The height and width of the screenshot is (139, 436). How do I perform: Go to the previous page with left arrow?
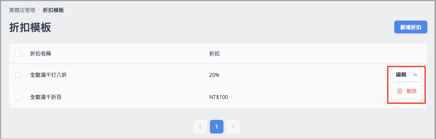(x=200, y=127)
